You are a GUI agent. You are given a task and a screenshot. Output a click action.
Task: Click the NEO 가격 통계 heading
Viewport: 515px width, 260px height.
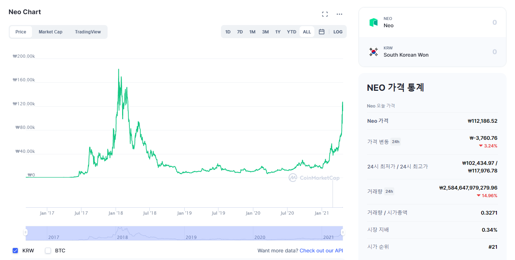click(x=396, y=88)
